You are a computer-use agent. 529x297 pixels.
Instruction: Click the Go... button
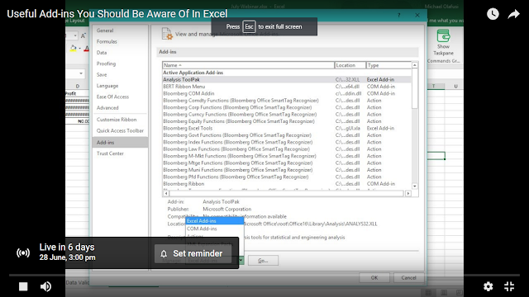click(x=263, y=261)
